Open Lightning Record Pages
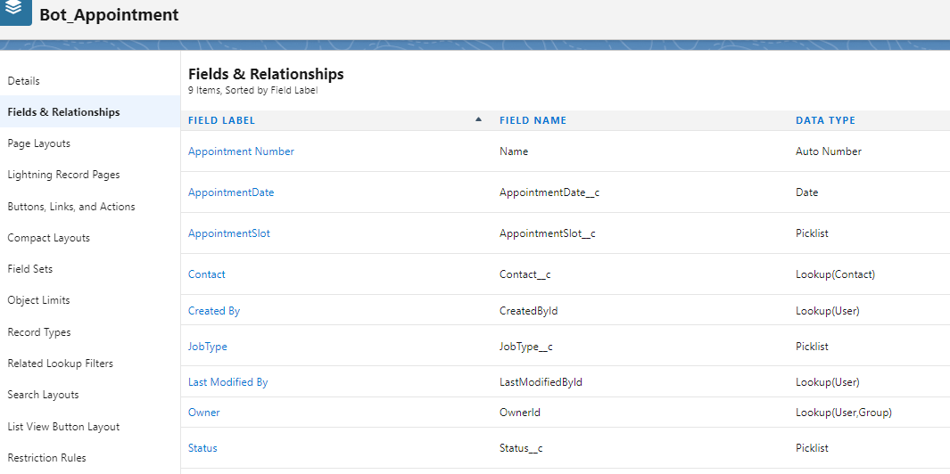The height and width of the screenshot is (474, 950). tap(63, 175)
